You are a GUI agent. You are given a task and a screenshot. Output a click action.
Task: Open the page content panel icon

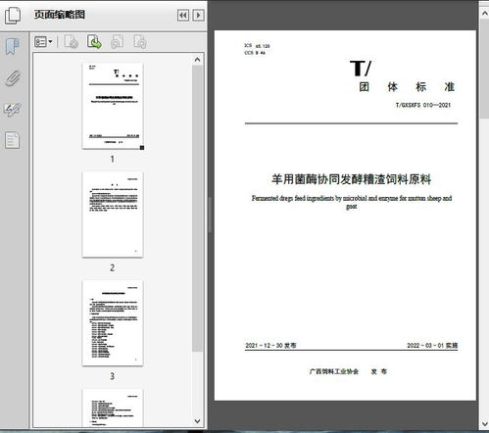click(13, 140)
